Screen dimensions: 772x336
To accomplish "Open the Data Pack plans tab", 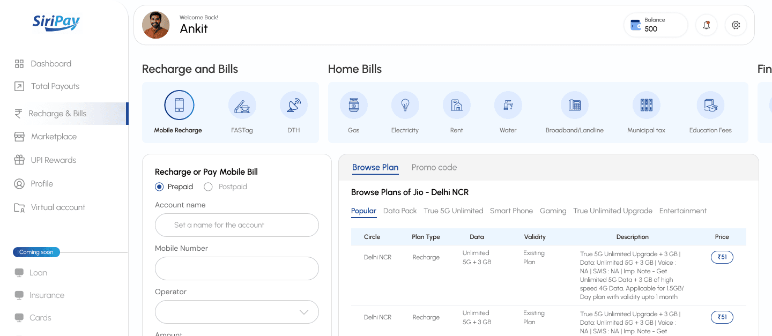I will click(x=399, y=211).
